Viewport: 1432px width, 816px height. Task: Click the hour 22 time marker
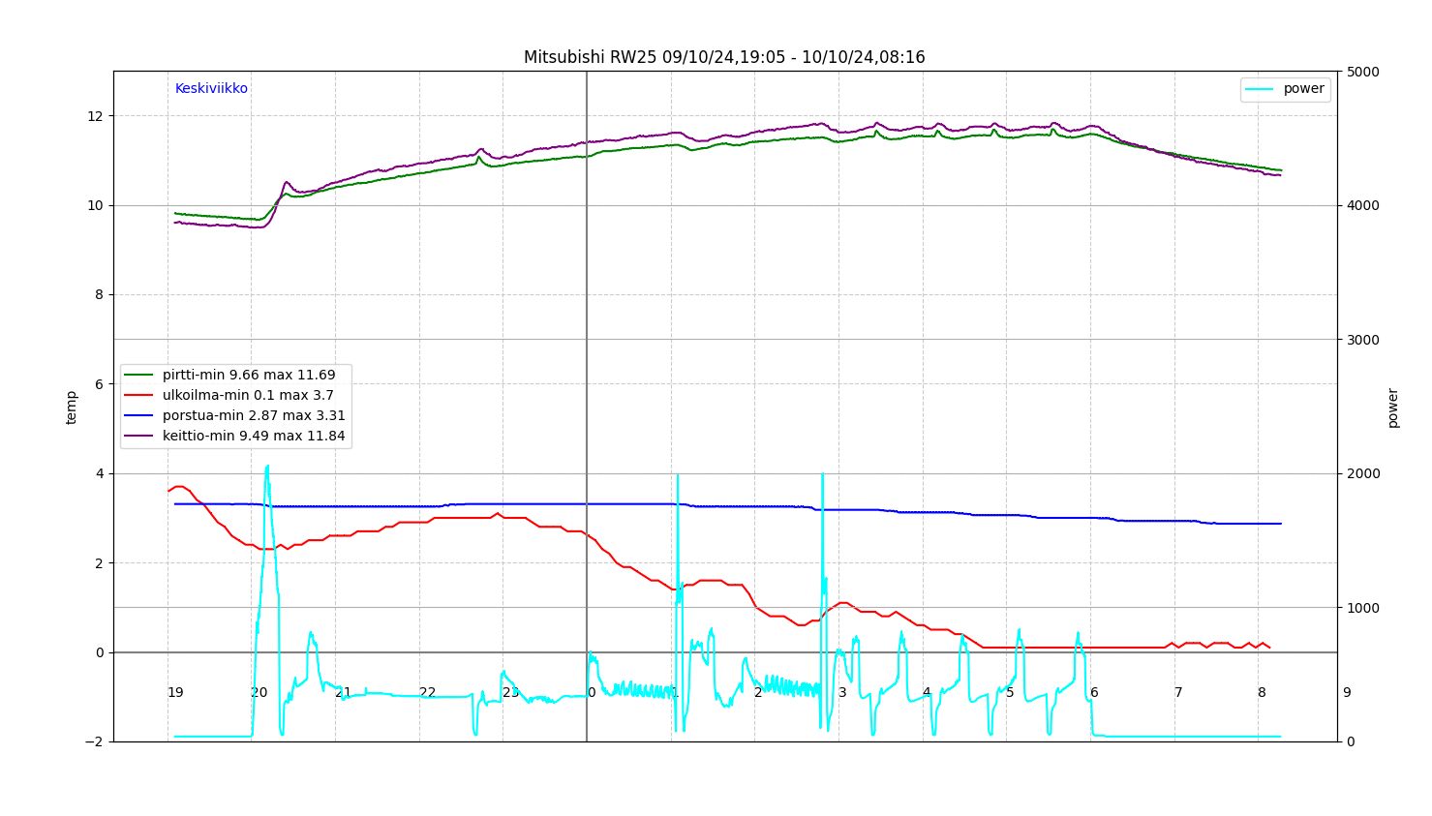(x=427, y=693)
